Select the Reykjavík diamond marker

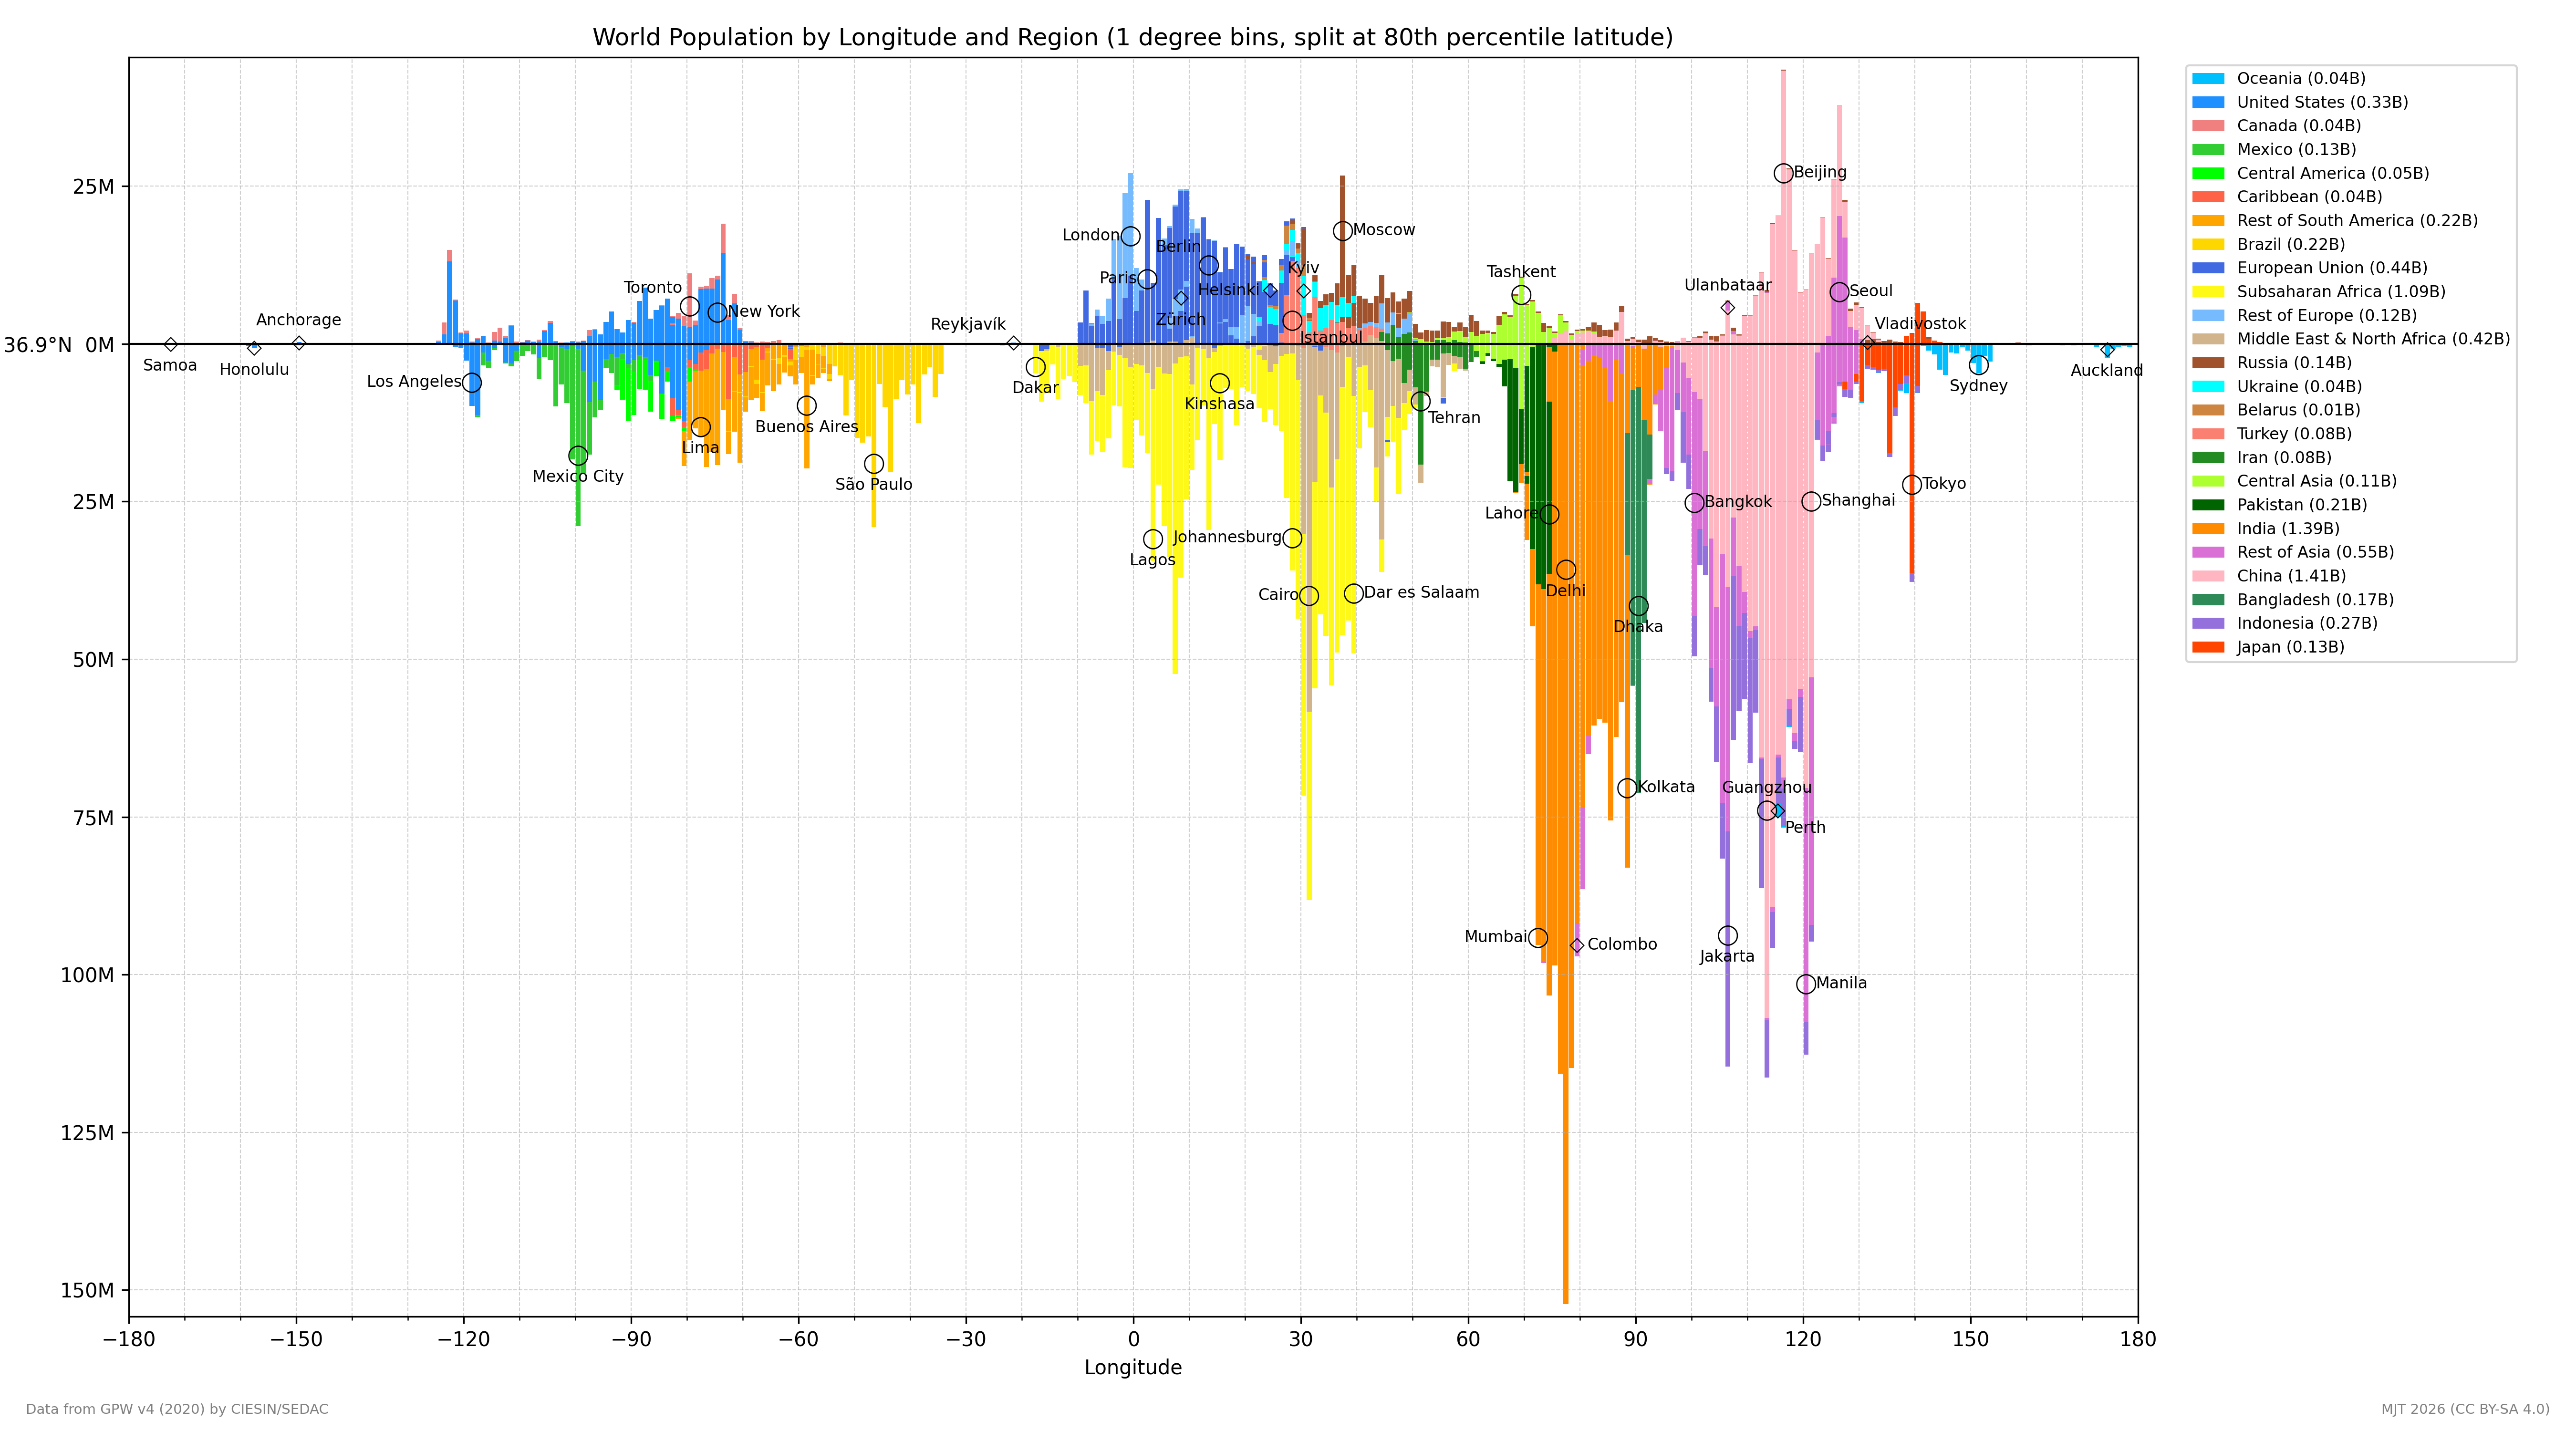point(1013,343)
